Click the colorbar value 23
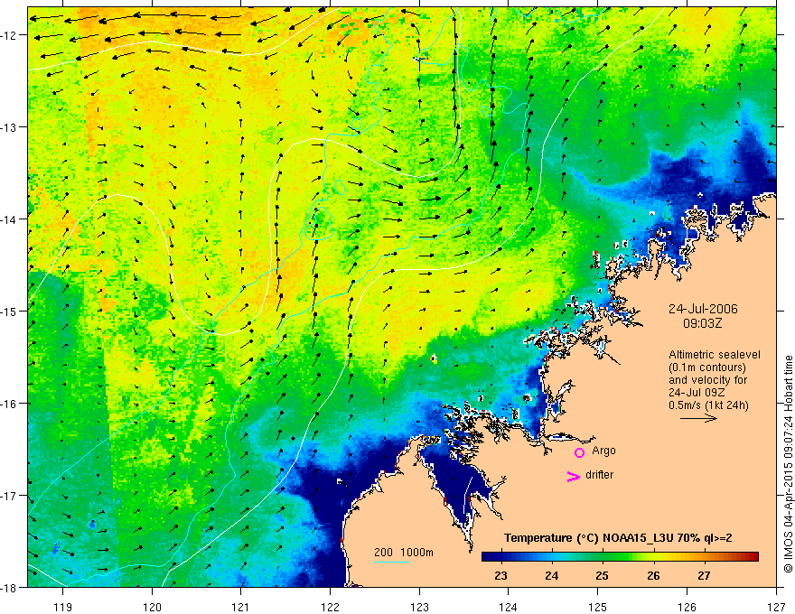The width and height of the screenshot is (795, 614). coord(500,576)
